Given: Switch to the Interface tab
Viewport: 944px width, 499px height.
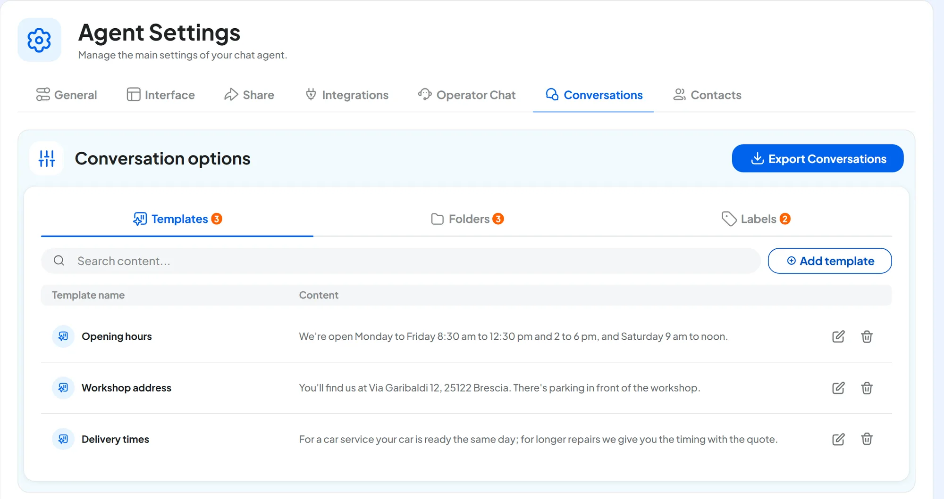Looking at the screenshot, I should [x=160, y=95].
